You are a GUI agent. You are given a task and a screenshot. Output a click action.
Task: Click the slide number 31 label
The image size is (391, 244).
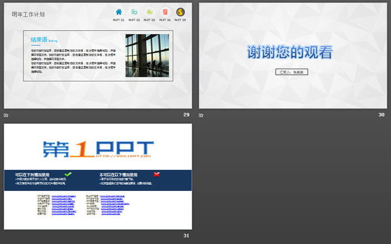186,236
